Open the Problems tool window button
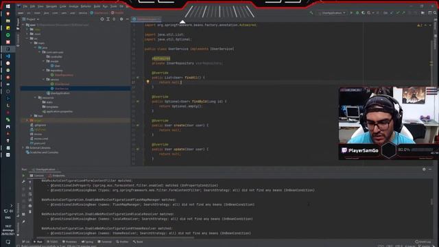Screen dimensions: 439x247 [x=69, y=242]
